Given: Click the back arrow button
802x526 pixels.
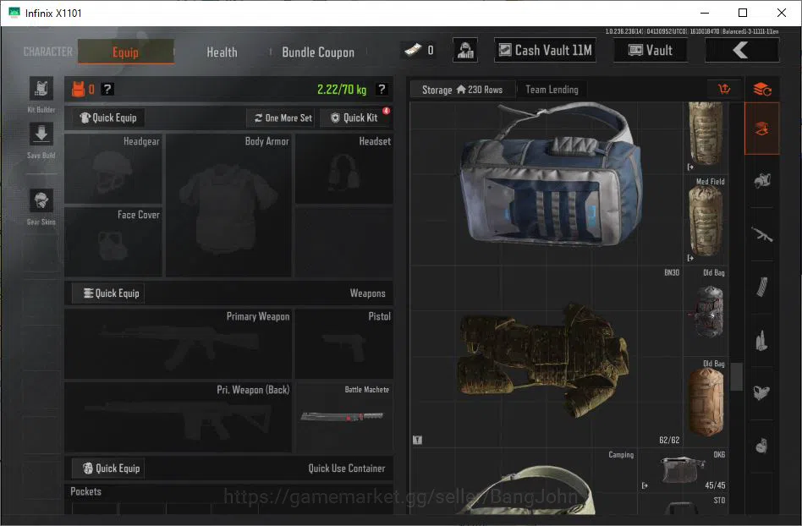Looking at the screenshot, I should click(742, 50).
